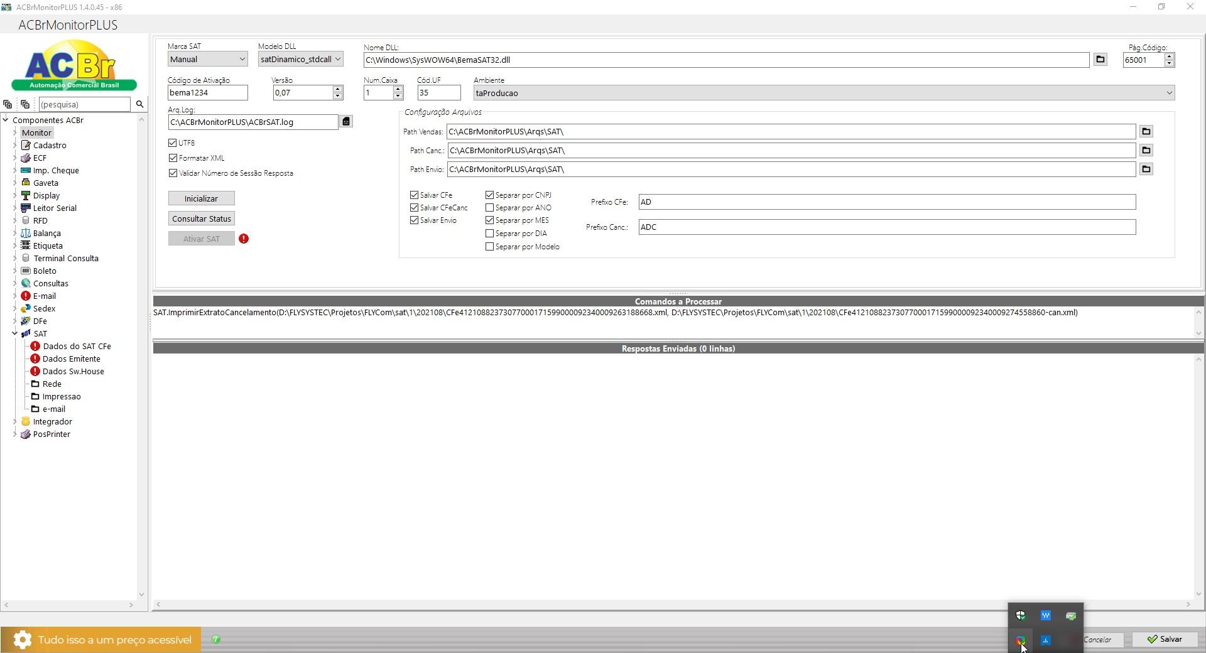Uncheck Salvar CFe

click(414, 195)
